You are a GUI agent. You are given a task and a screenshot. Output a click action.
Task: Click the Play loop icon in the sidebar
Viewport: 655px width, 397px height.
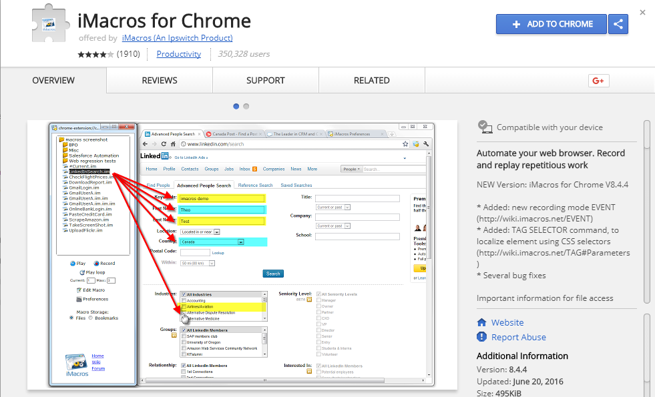[82, 272]
